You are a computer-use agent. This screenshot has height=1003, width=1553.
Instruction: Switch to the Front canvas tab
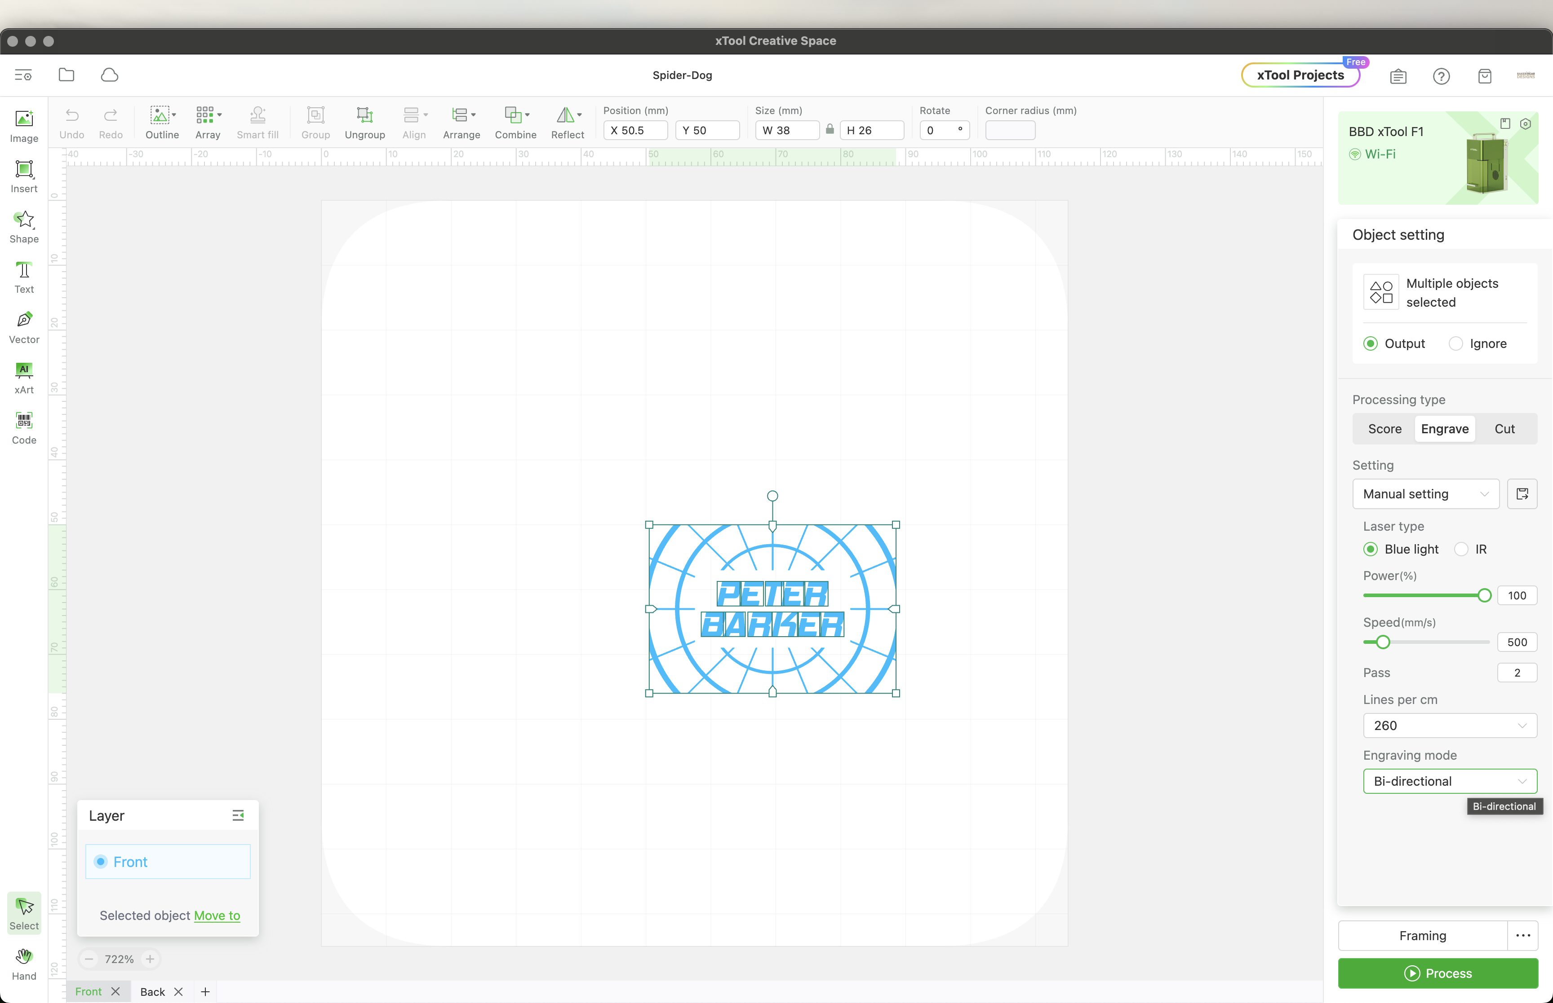coord(89,991)
